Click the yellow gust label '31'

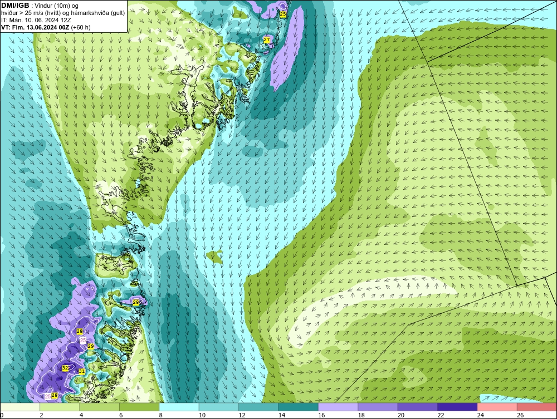[x=82, y=372]
